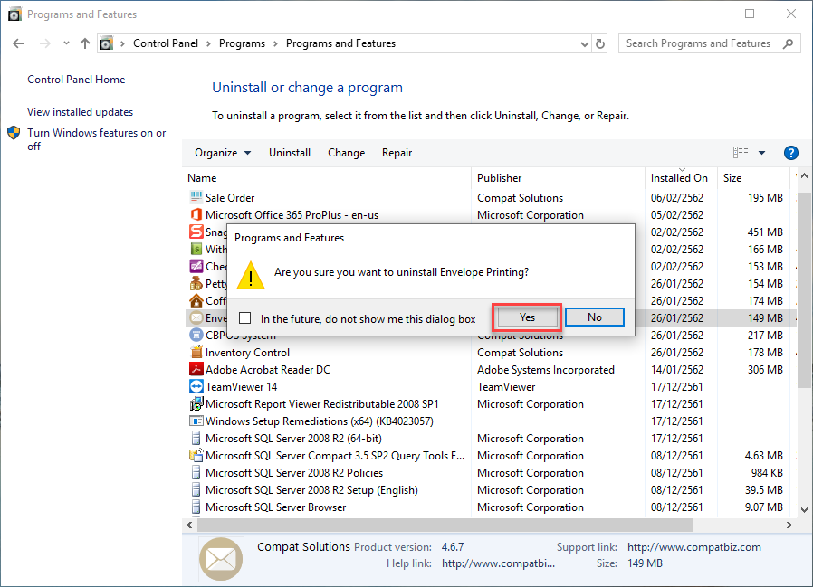Click the Inventory Control program icon
813x587 pixels.
[196, 353]
